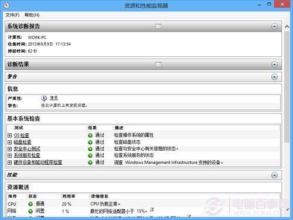Viewport: 293px width, 220px height.
Task: Select the CPU 负载正常 detail text
Action: (x=105, y=204)
